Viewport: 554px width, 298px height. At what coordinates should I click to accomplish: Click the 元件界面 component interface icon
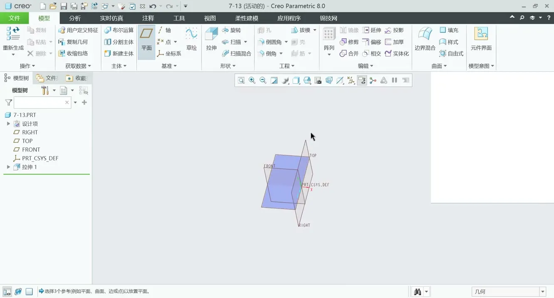pos(481,39)
